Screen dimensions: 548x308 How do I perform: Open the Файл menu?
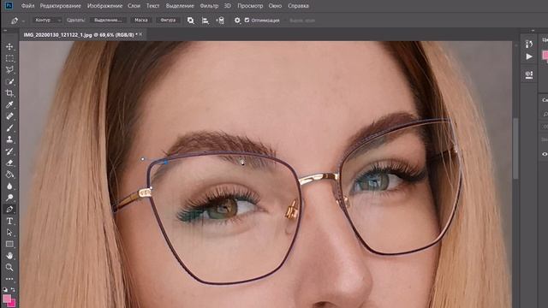[x=27, y=6]
